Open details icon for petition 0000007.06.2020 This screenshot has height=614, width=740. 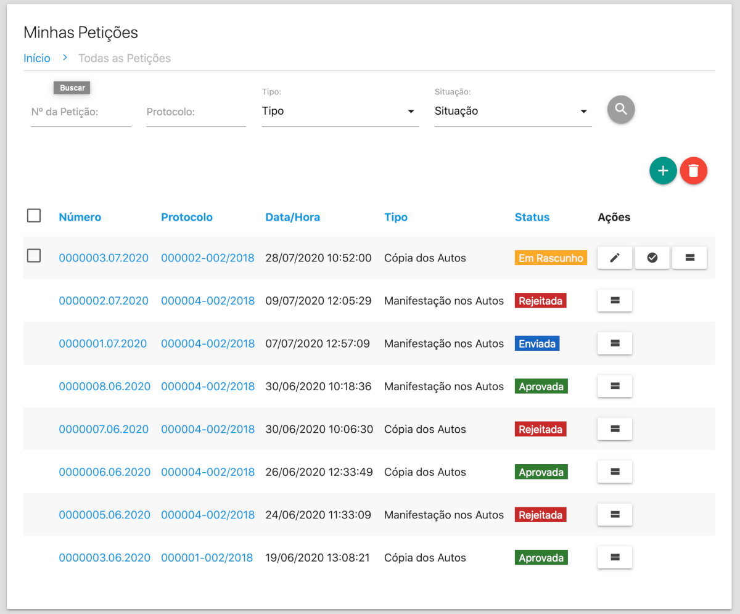click(615, 429)
